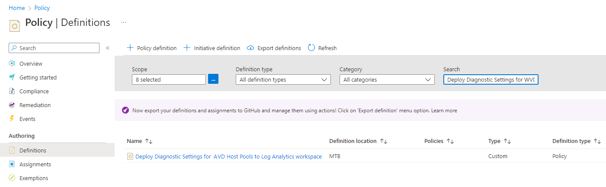Click the Home breadcrumb link

16,8
